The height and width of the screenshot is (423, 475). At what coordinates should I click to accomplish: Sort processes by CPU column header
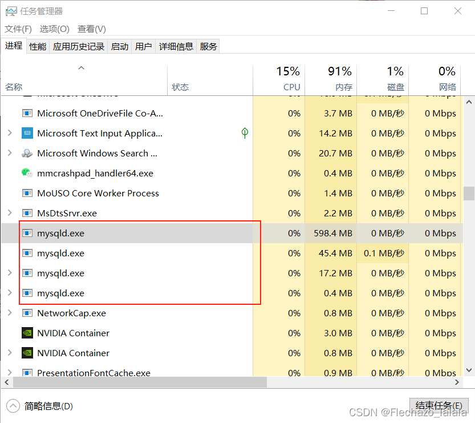tap(279, 80)
